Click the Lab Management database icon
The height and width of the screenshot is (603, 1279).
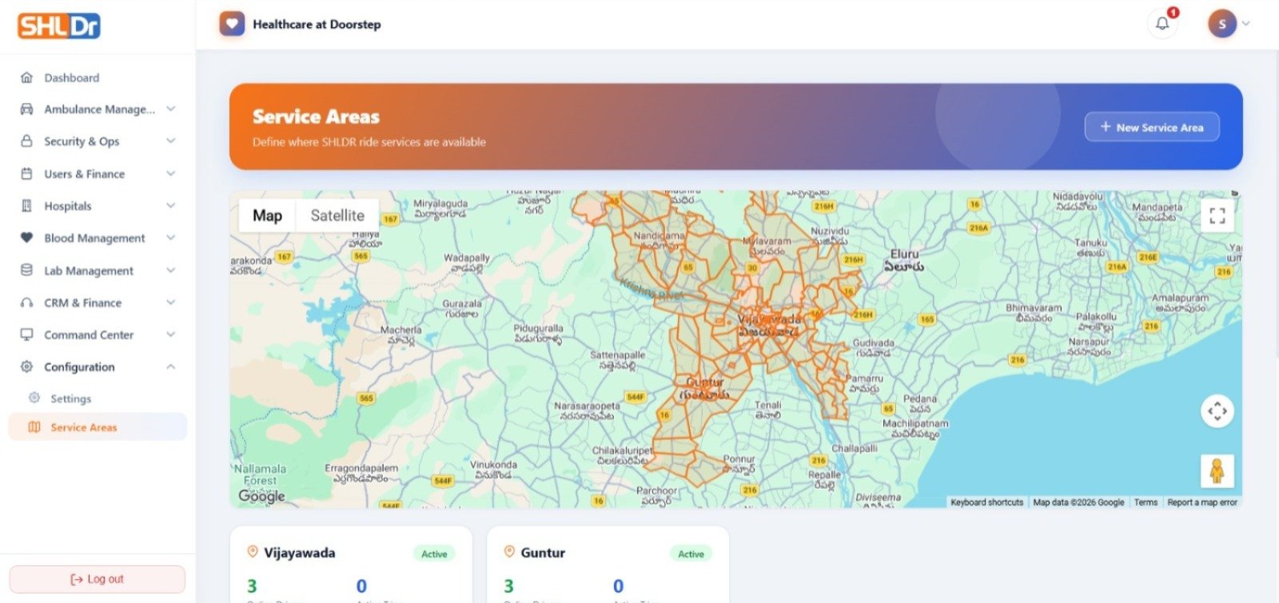pos(26,270)
